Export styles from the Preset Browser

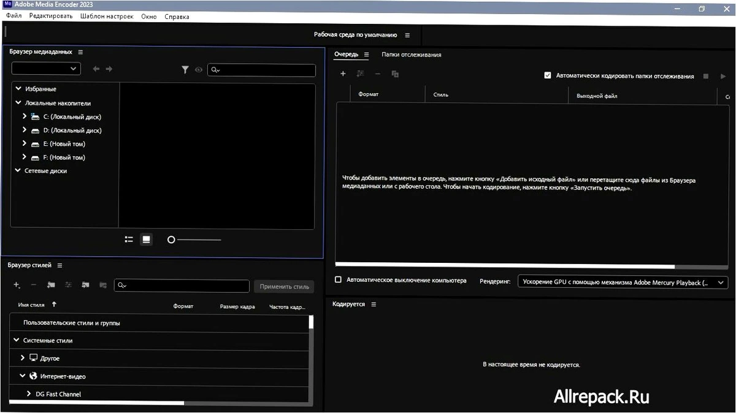102,285
